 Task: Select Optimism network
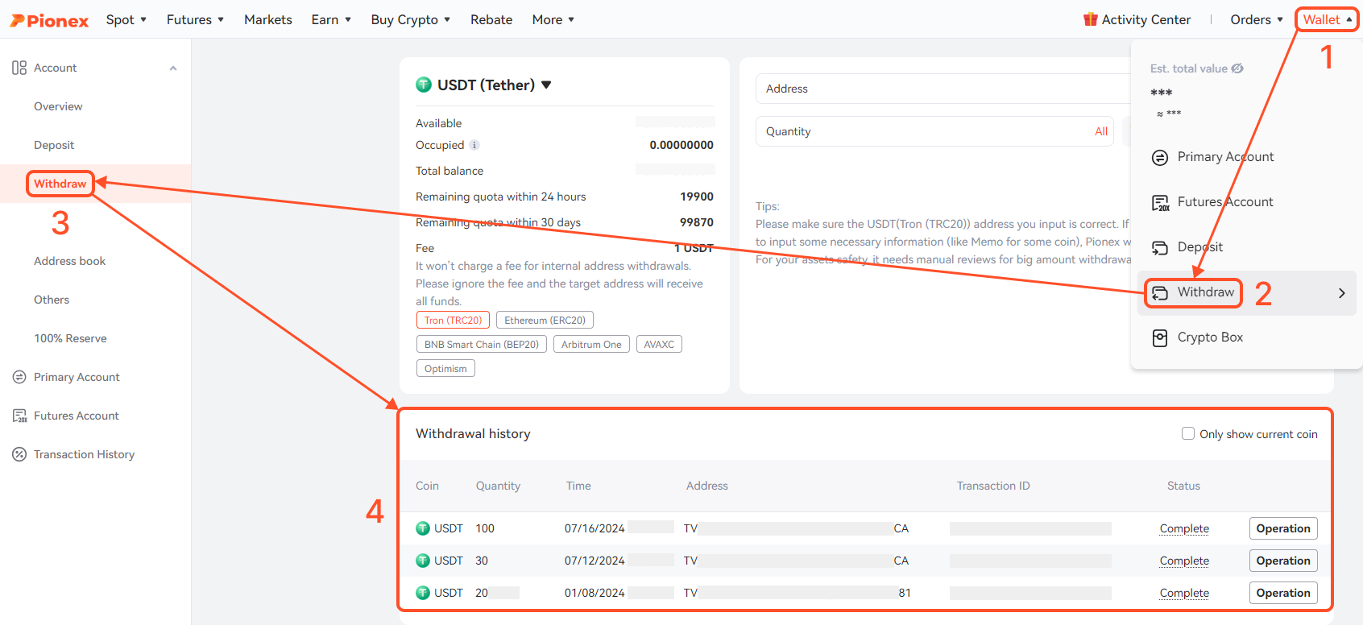coord(445,368)
